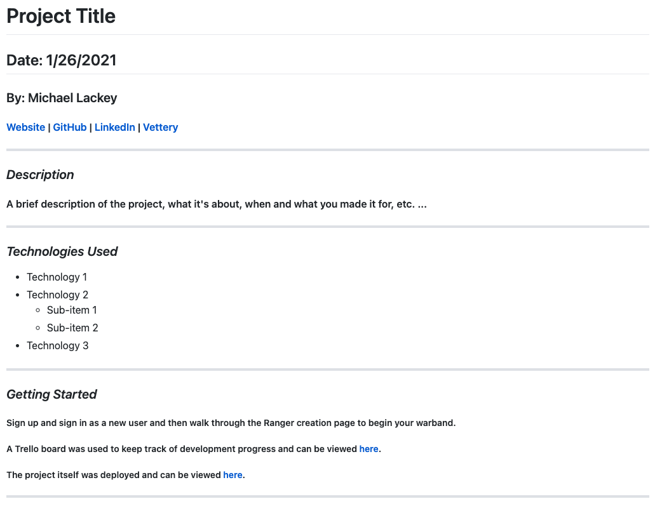This screenshot has width=662, height=506.
Task: Open the Website link
Action: [x=25, y=128]
